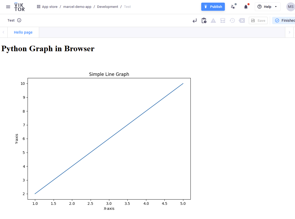Click the Publish button
Viewport: 295px width, 219px height.
(213, 7)
